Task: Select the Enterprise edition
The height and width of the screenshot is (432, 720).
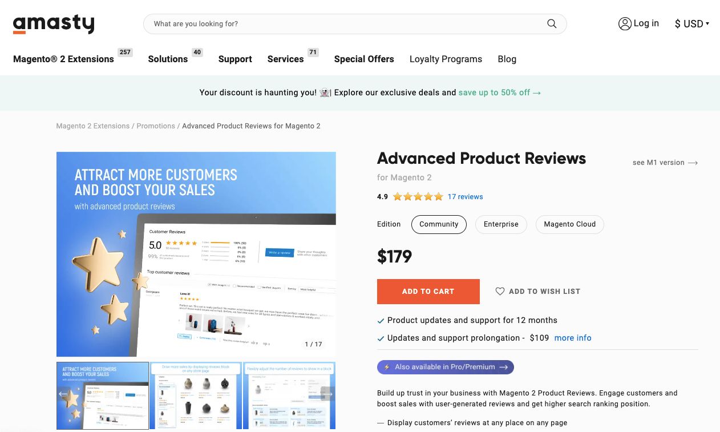Action: click(501, 224)
